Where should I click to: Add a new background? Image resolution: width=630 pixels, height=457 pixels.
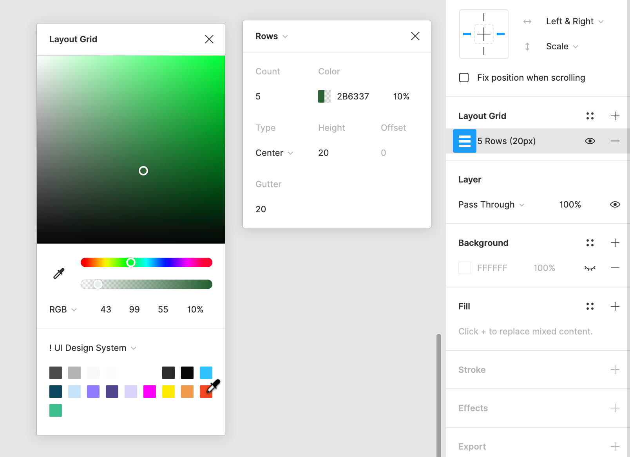[x=615, y=243]
